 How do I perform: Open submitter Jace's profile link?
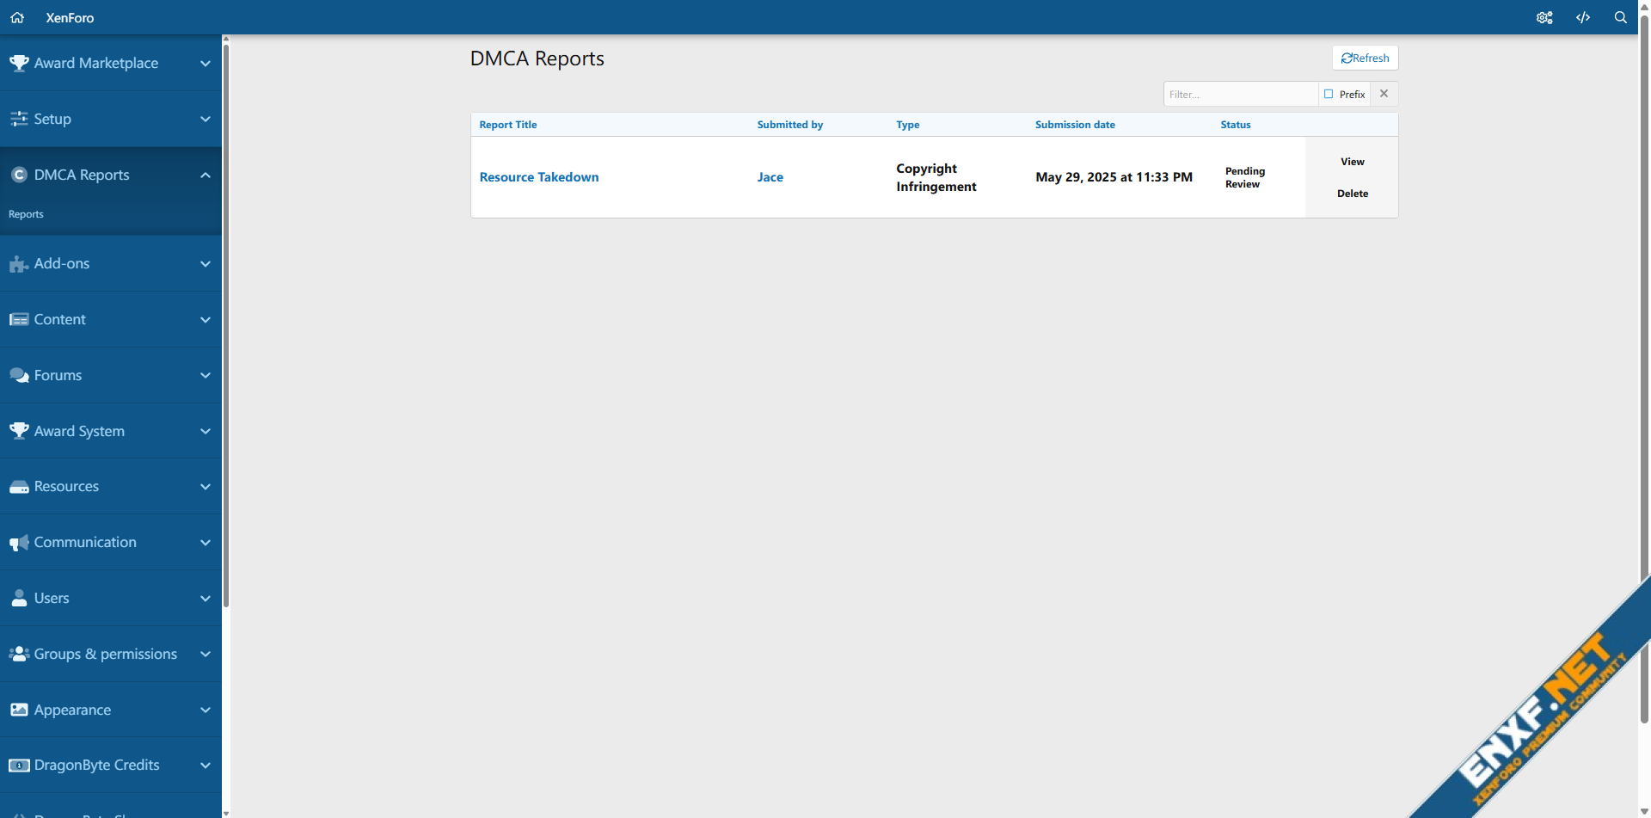pyautogui.click(x=770, y=177)
